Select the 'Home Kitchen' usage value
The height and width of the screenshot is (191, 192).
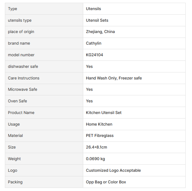[x=99, y=124]
